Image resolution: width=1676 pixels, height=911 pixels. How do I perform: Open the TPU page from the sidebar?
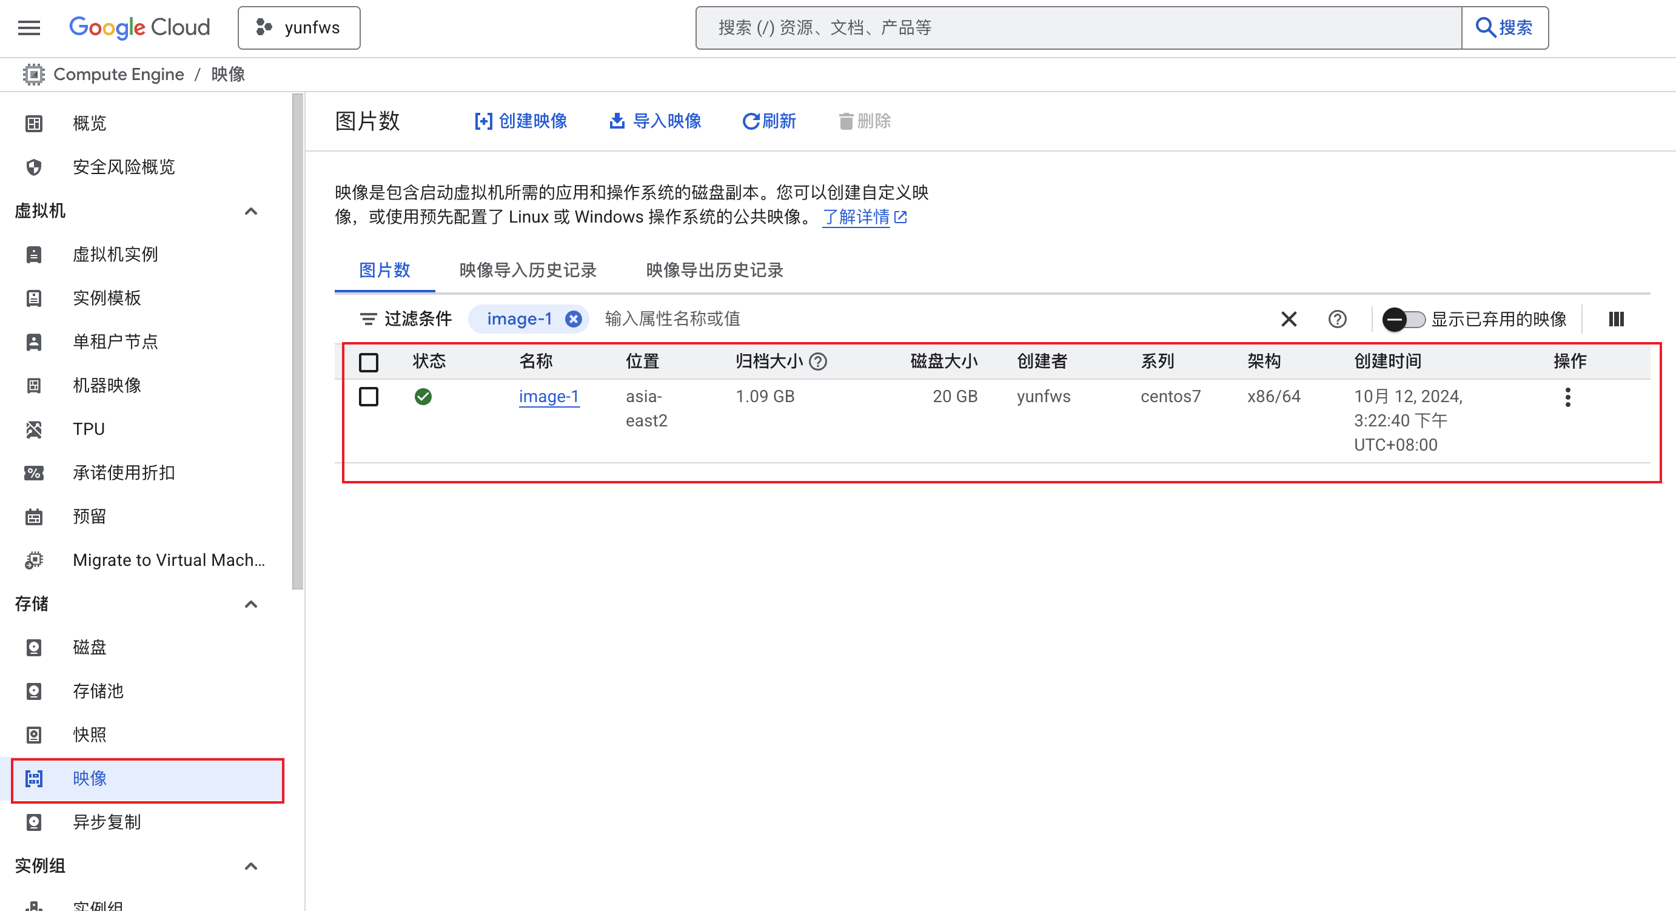89,429
